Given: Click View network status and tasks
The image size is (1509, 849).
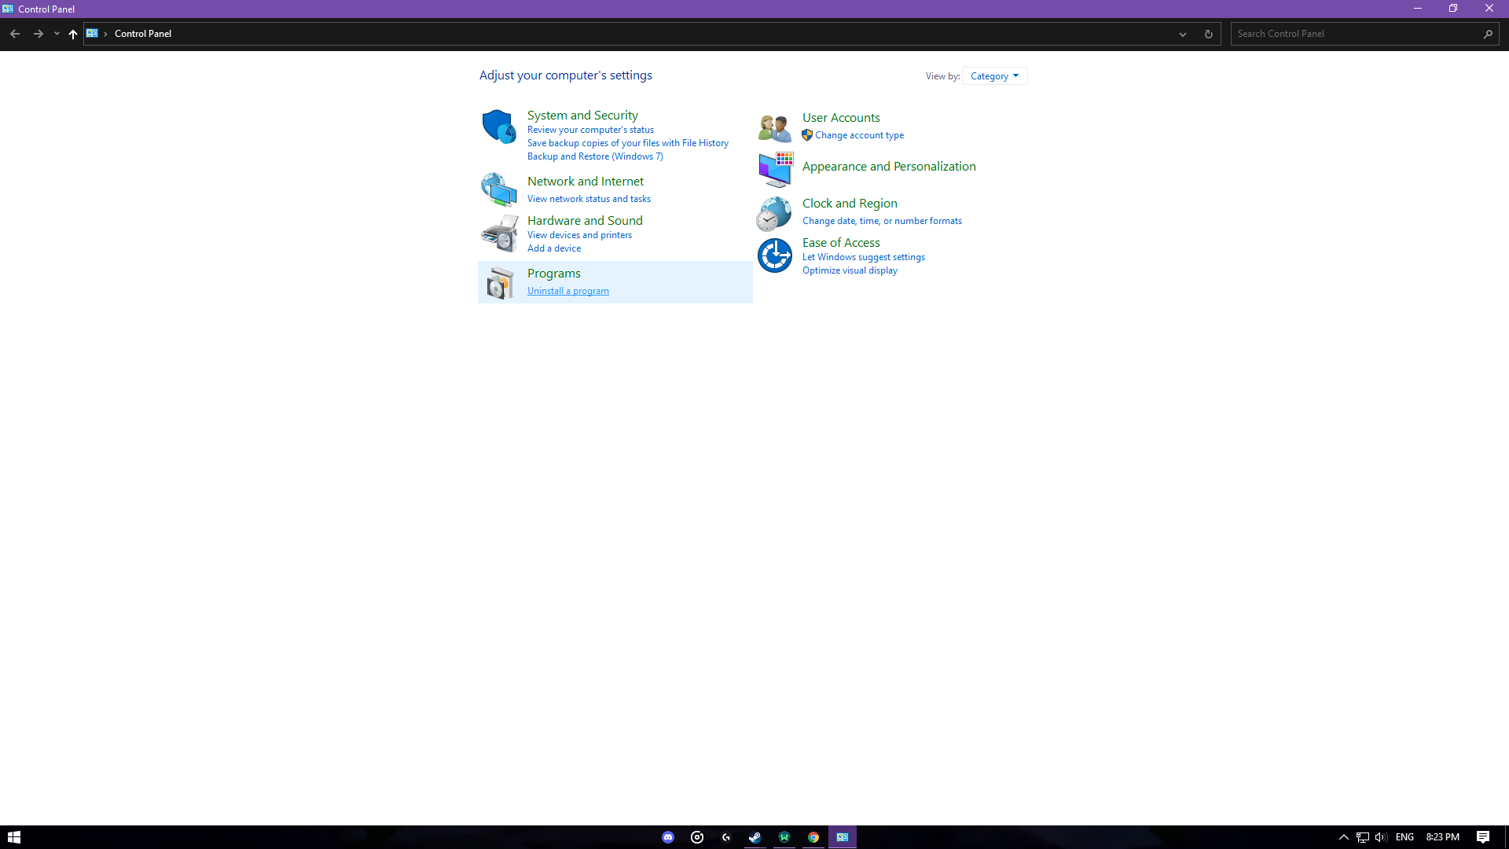Looking at the screenshot, I should (x=589, y=199).
